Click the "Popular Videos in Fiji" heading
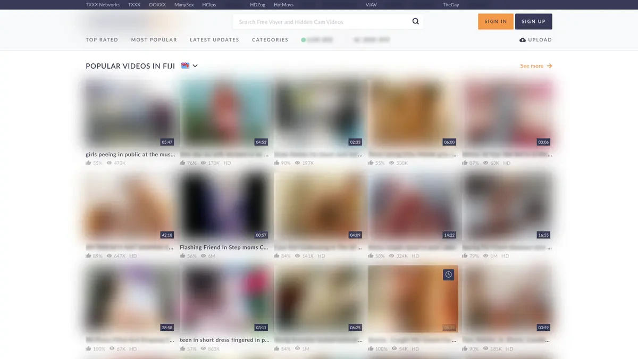Image resolution: width=638 pixels, height=359 pixels. [130, 66]
